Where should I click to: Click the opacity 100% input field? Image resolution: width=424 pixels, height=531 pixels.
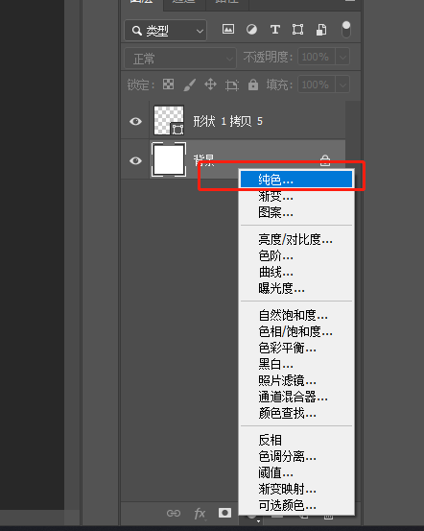(317, 57)
